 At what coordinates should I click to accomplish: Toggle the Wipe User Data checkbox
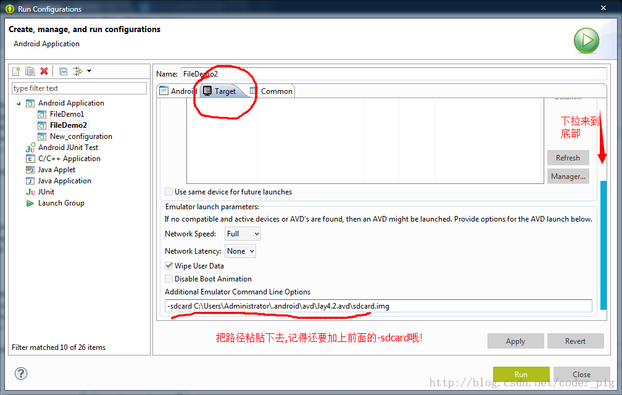169,266
